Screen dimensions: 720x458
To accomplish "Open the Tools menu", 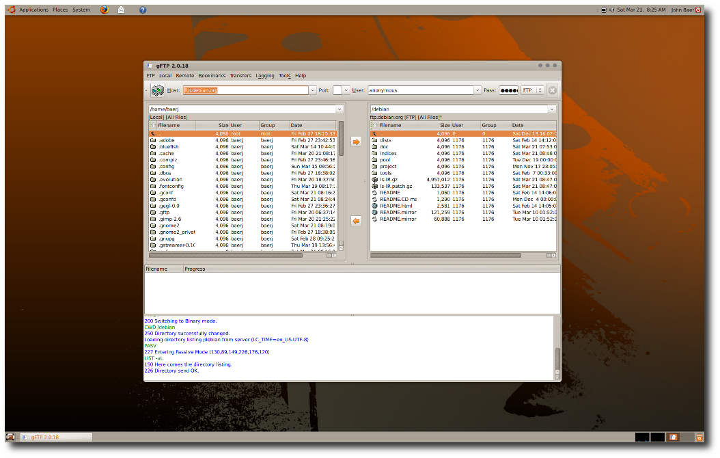I will 285,76.
